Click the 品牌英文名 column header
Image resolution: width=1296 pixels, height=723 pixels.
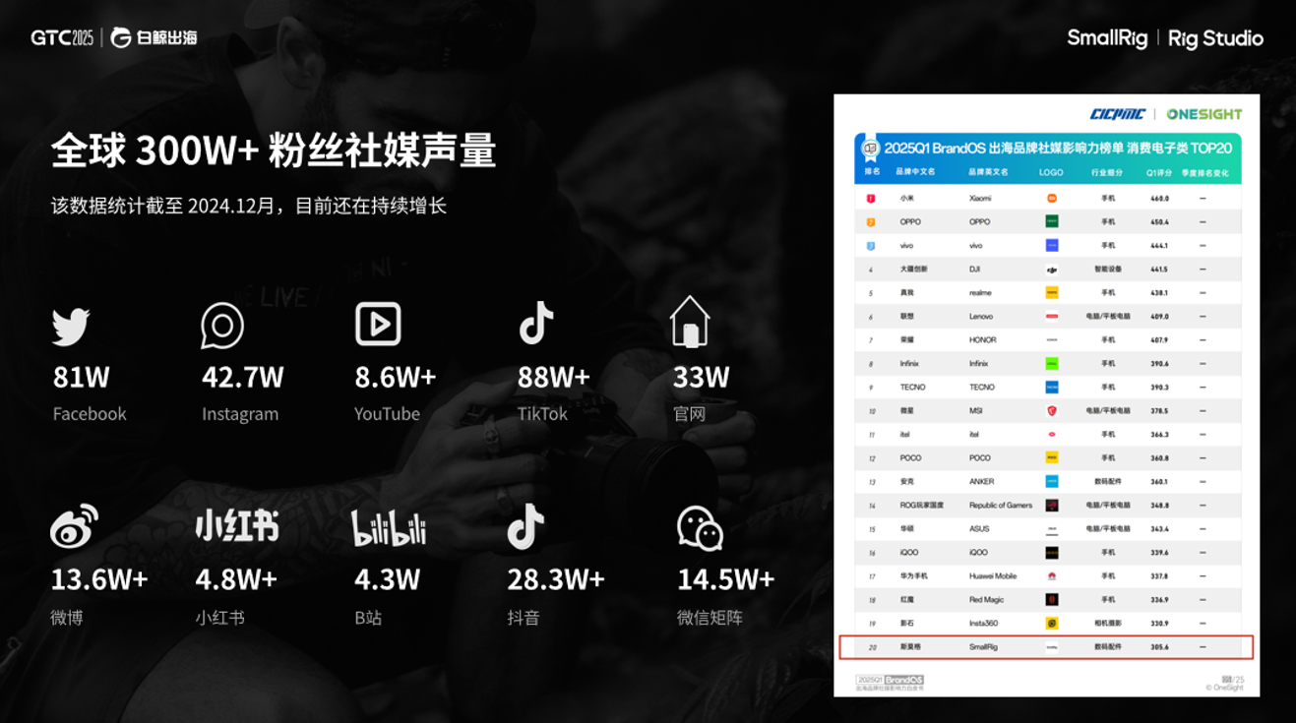(988, 172)
